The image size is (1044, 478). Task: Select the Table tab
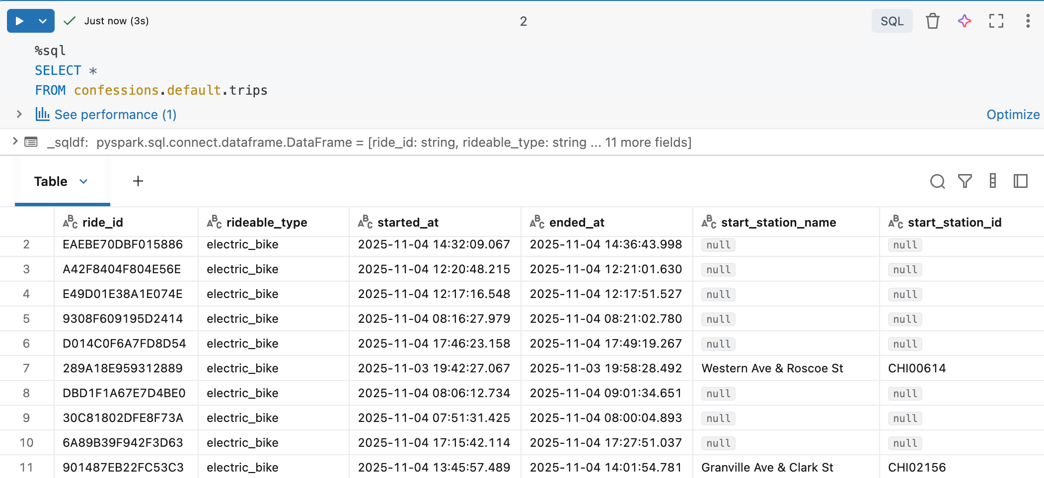tap(51, 181)
